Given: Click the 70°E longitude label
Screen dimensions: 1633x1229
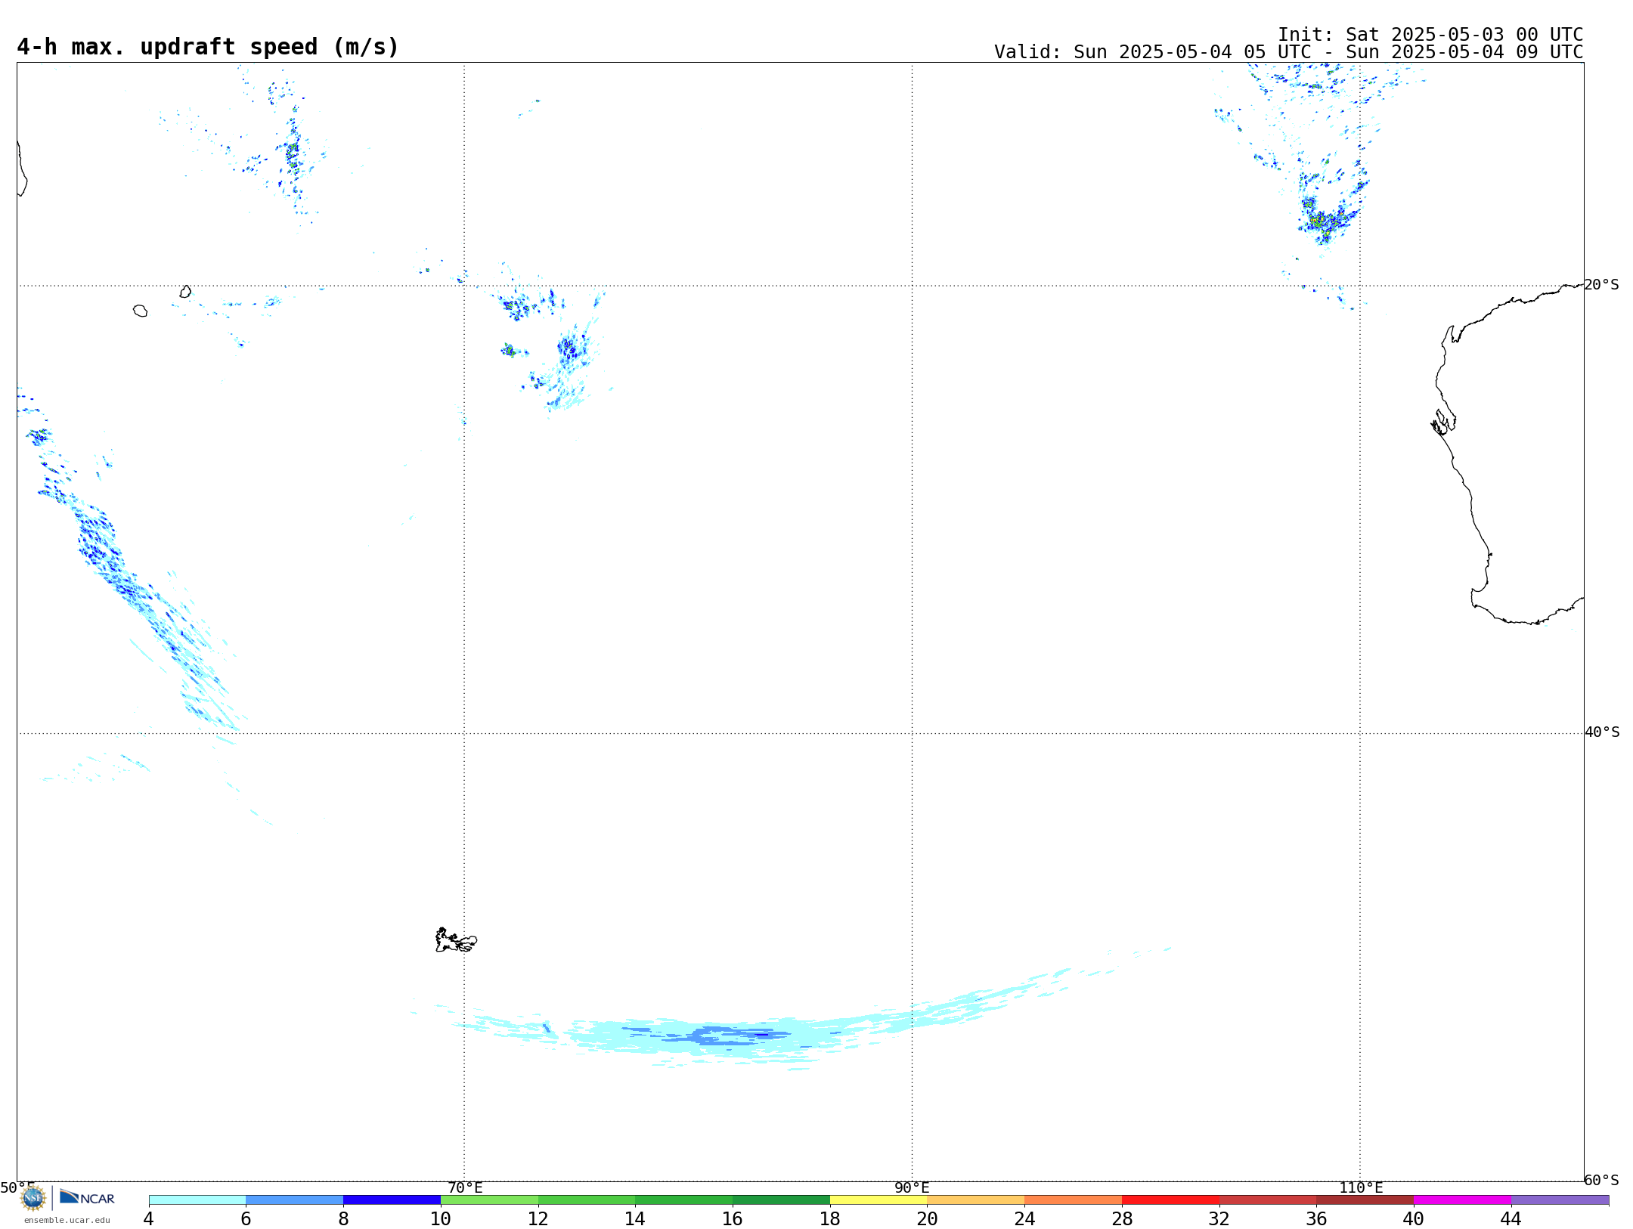Looking at the screenshot, I should [465, 1187].
